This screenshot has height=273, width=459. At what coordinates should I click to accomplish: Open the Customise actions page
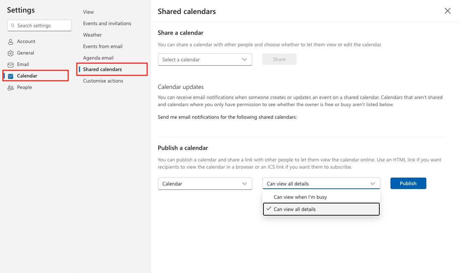point(103,81)
